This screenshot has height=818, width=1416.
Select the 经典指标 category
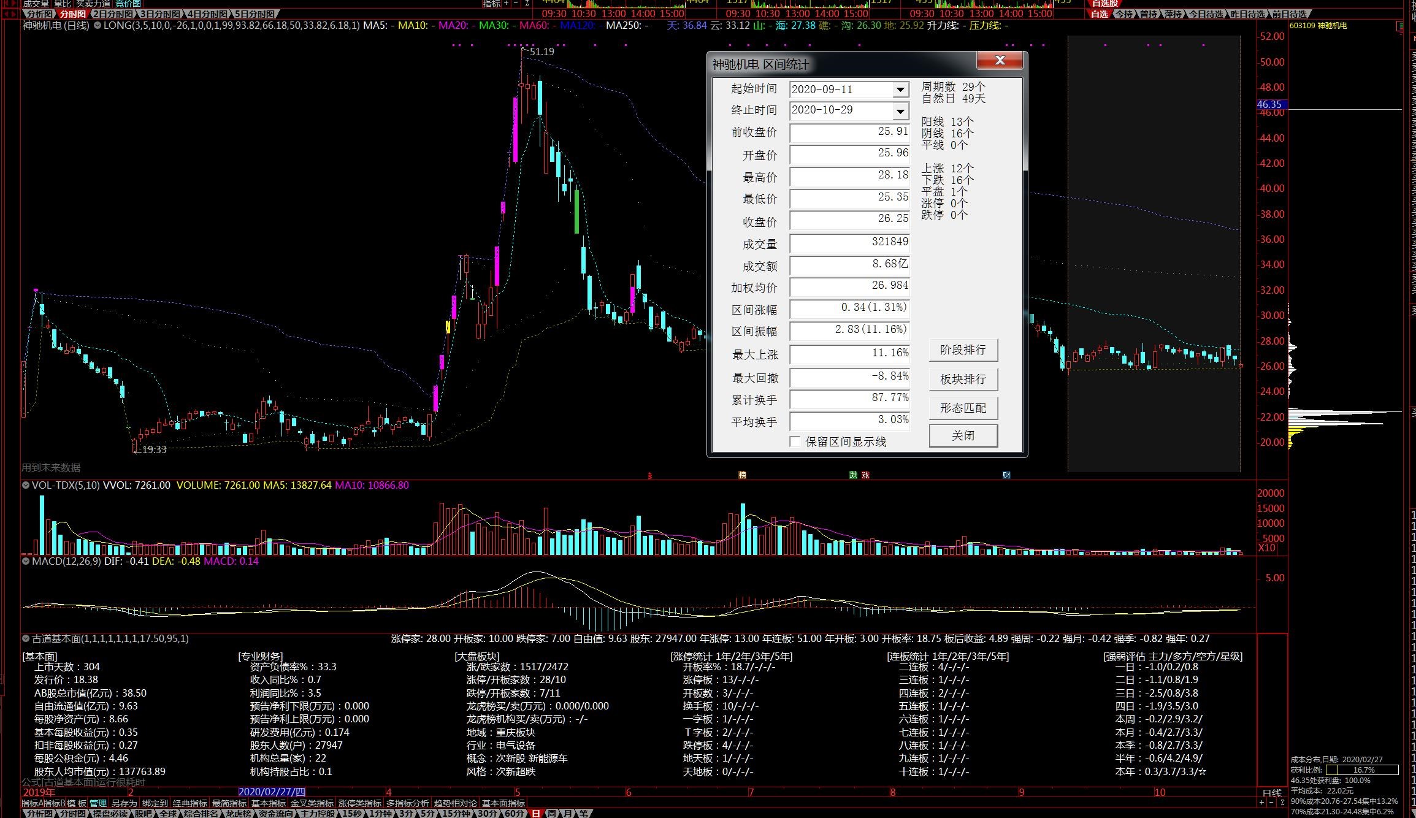point(190,803)
